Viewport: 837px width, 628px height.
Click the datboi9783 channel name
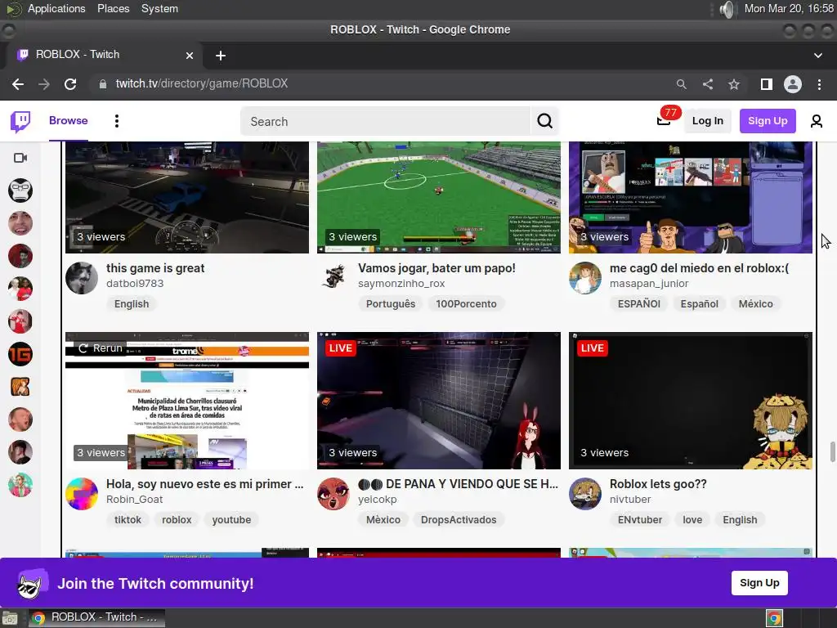135,284
